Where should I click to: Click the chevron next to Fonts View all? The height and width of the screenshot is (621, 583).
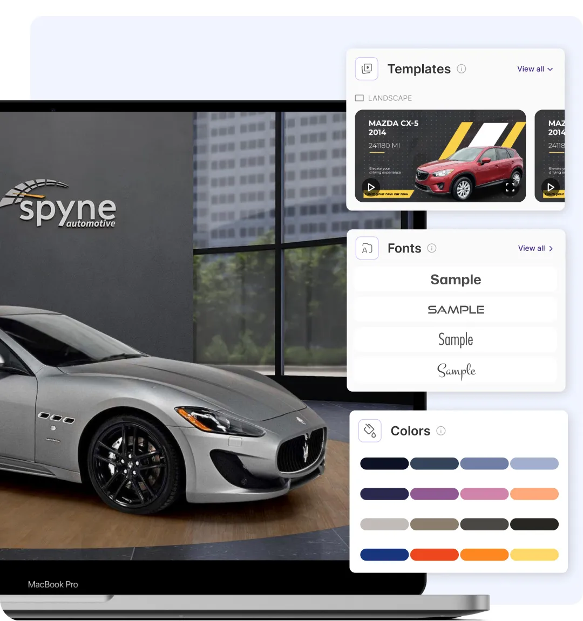(552, 249)
